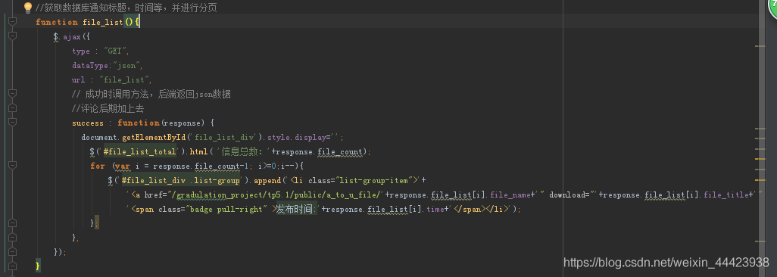Click fold end marker beside //评论后期加上去
This screenshot has height=277, width=777.
tap(12, 108)
